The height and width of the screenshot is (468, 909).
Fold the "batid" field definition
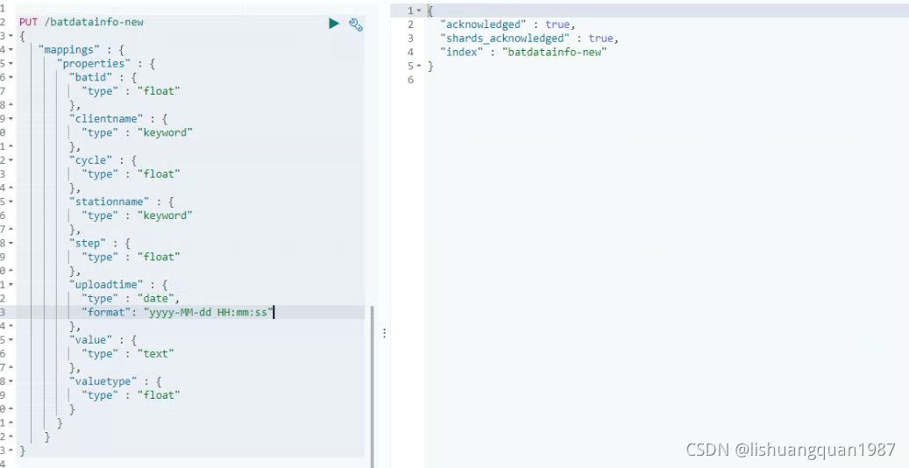[x=11, y=78]
